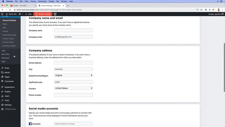The width and height of the screenshot is (225, 127).
Task: Open Customer Groups submenu item
Action: (x=9, y=35)
